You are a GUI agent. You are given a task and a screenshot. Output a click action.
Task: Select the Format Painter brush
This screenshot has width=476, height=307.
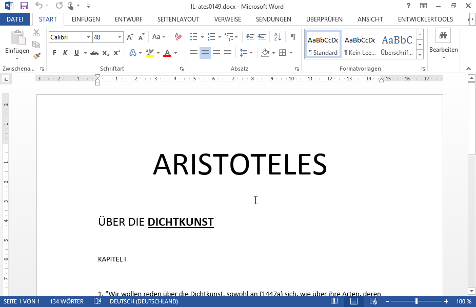[36, 56]
